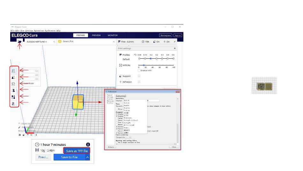Screen dimensions: 303x171
Task: Select the Move tool in left toolbar
Action: (x=13, y=71)
